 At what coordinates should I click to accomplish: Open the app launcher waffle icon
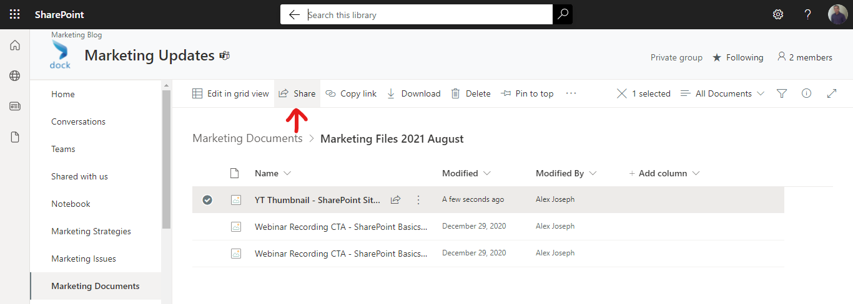point(14,14)
